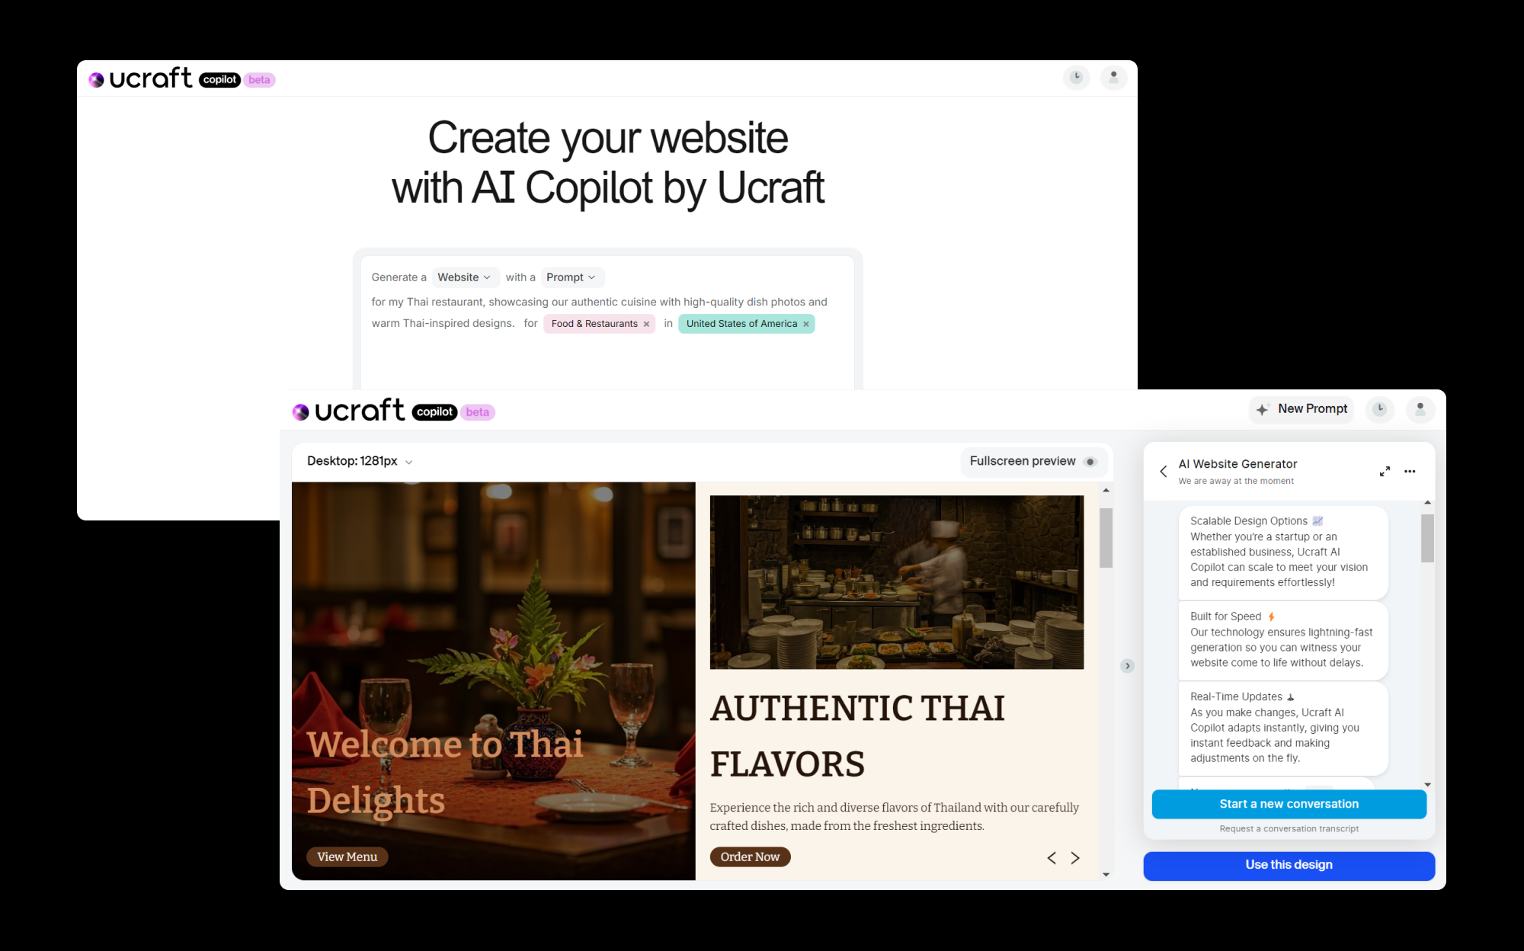Click the View Menu button on hero

pos(345,857)
